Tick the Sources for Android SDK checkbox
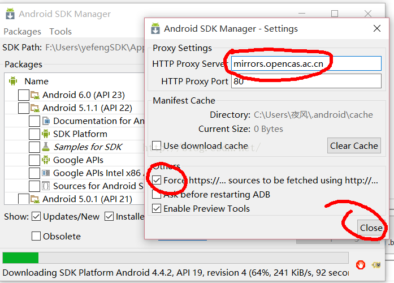 click(x=34, y=186)
